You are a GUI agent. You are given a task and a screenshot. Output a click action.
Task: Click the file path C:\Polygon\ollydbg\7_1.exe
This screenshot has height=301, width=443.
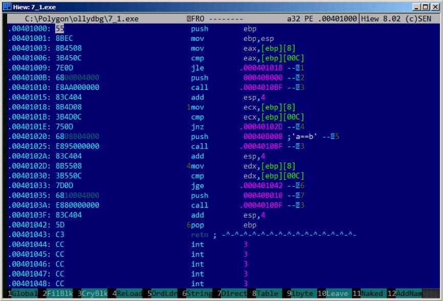(x=82, y=18)
